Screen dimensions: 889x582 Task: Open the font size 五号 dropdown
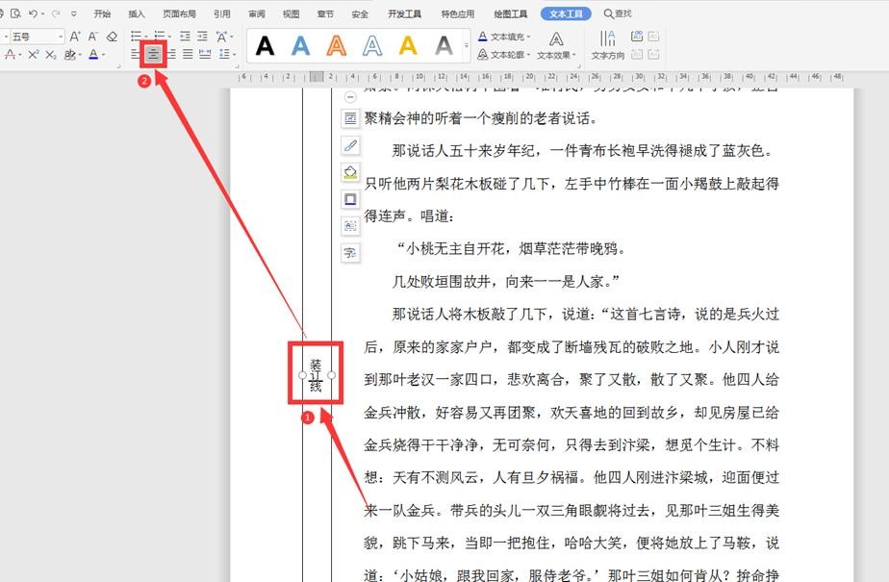pyautogui.click(x=59, y=37)
